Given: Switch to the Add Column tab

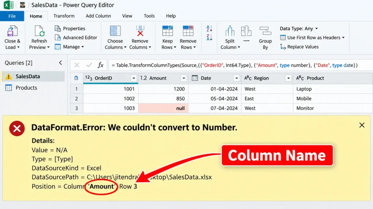Looking at the screenshot, I should click(98, 16).
